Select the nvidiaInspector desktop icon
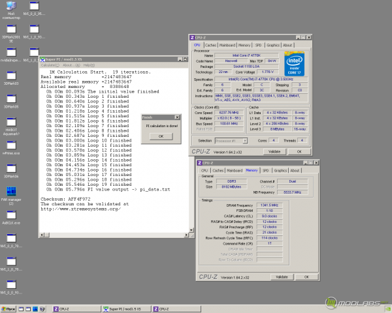Viewport: 392px width, 313px height. [x=11, y=55]
